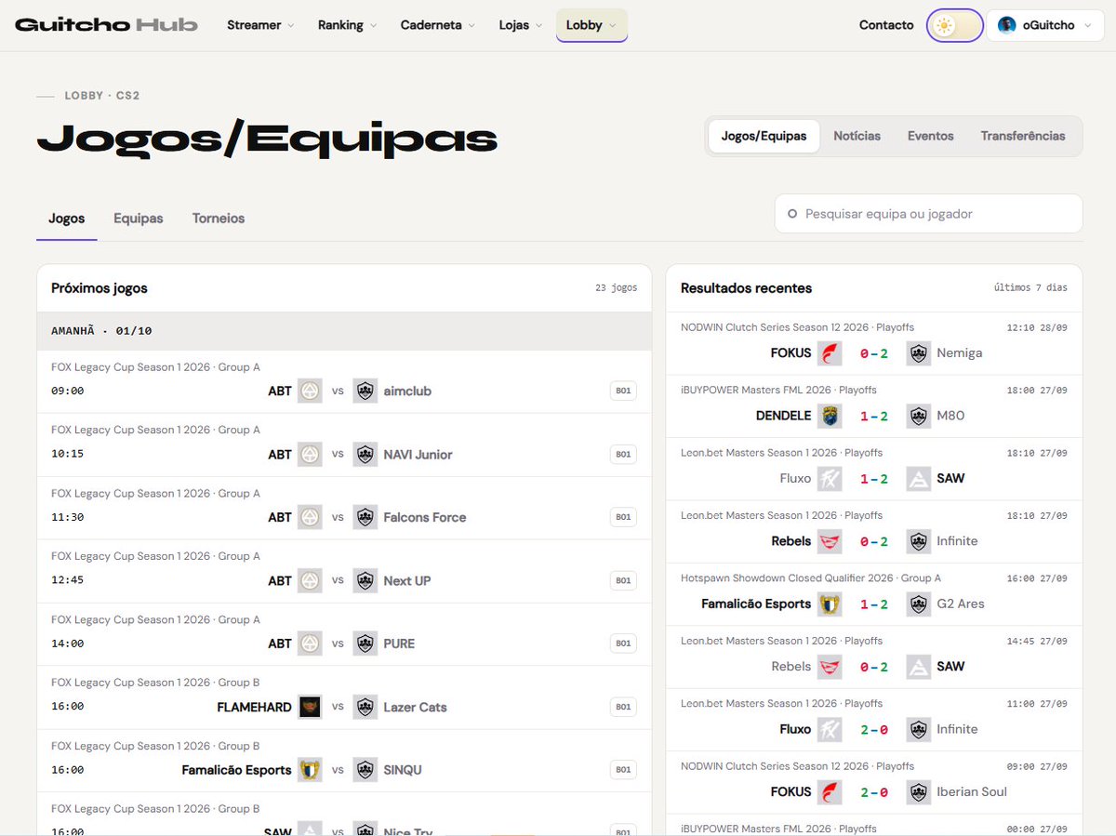Click the FLAMEHARD team logo icon

coord(310,707)
